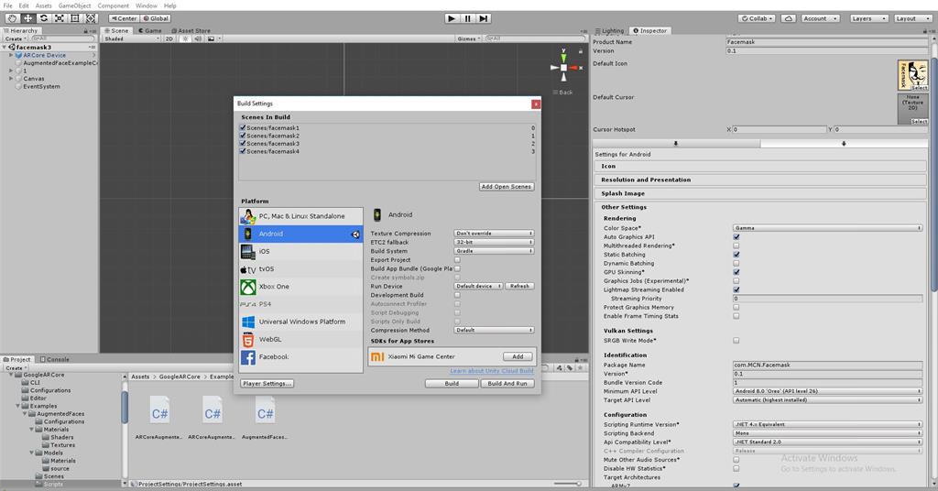Click the Play button
This screenshot has width=938, height=491.
click(x=452, y=18)
